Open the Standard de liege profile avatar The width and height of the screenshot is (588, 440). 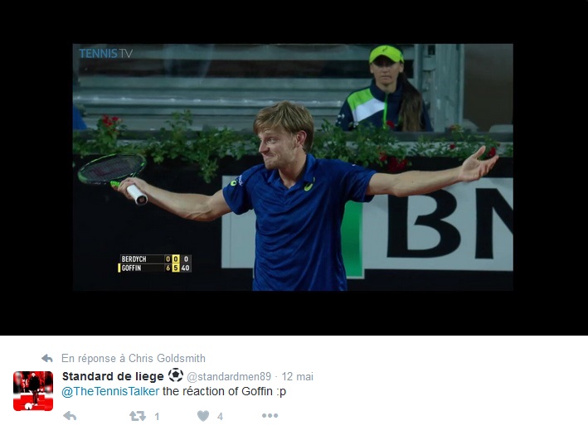click(33, 391)
